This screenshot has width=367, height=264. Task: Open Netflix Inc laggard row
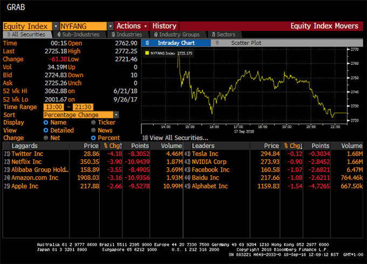[93, 162]
